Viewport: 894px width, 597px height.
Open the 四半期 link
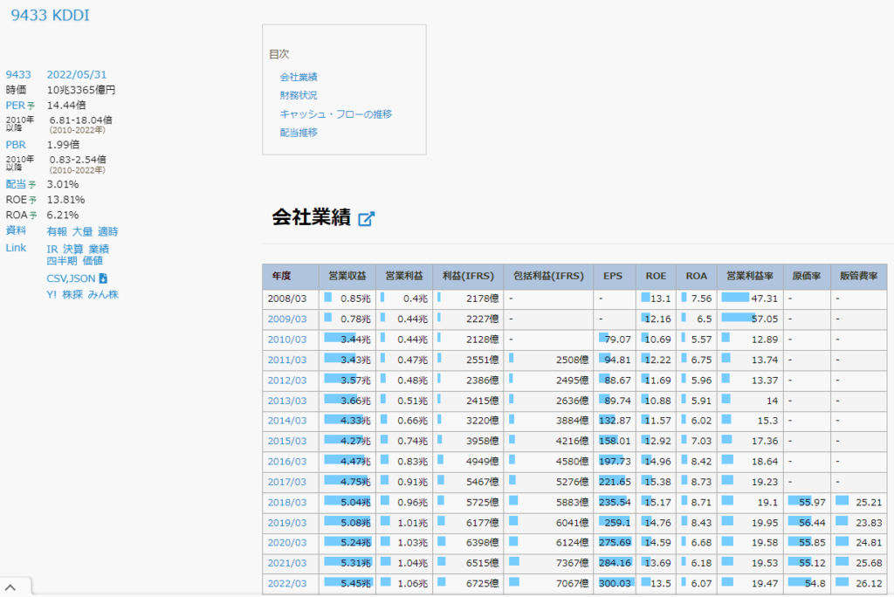click(x=62, y=261)
